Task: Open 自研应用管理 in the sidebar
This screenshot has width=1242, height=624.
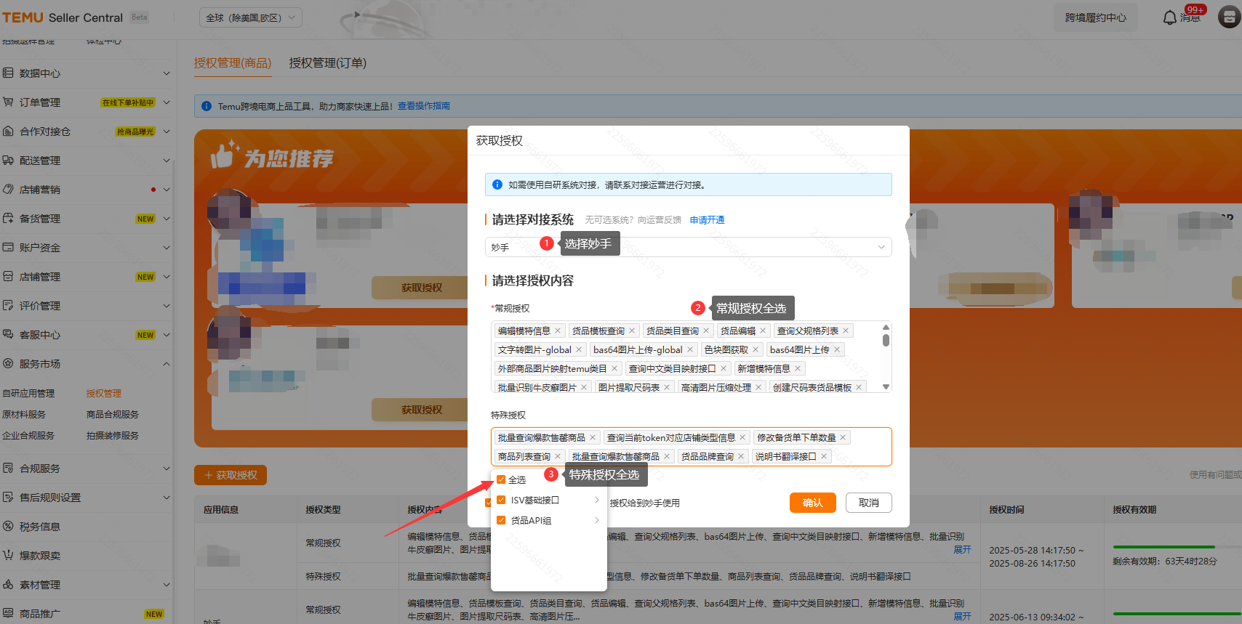Action: coord(28,393)
